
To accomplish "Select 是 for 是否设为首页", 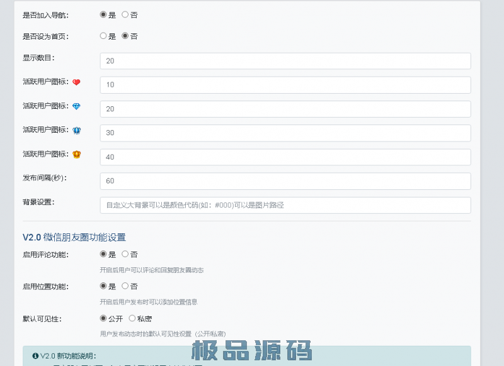I will click(103, 36).
